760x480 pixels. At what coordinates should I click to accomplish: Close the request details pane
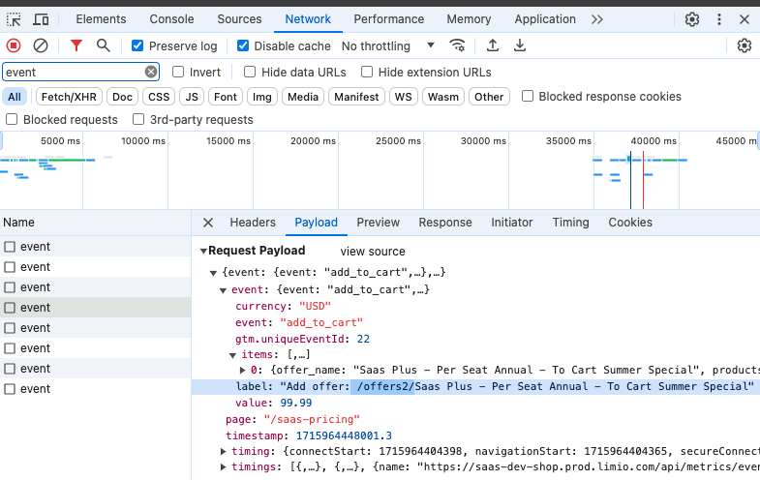208,223
